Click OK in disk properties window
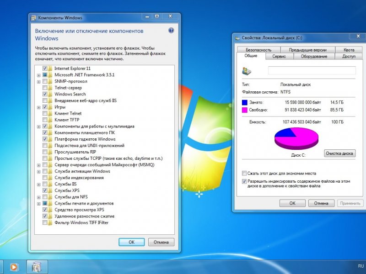Screen dimensions: 366x274 click(x=292, y=203)
